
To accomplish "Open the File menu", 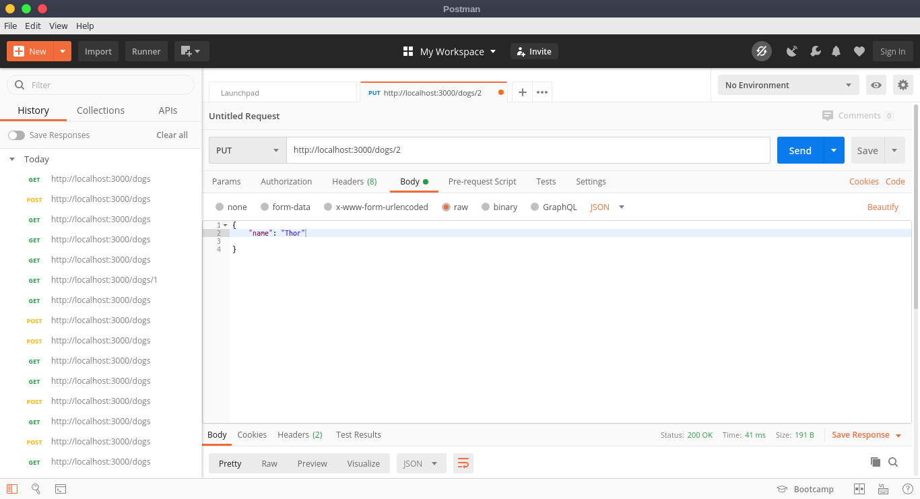I will 11,26.
